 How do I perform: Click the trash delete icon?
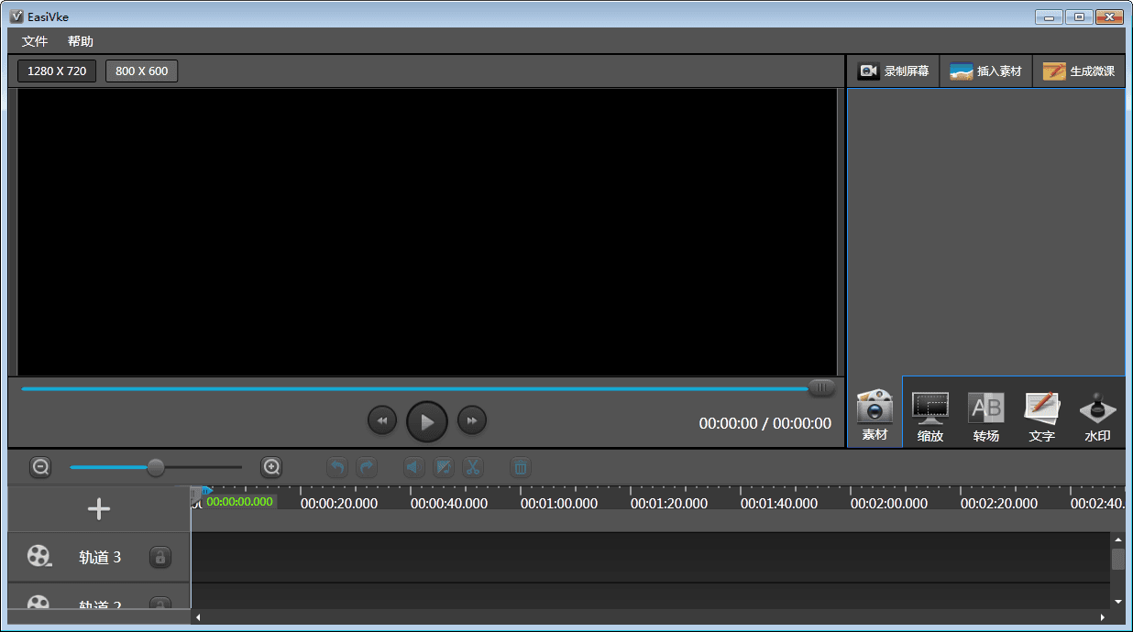click(520, 467)
